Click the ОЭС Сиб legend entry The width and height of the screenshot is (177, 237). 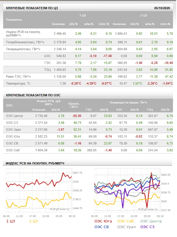126,221
